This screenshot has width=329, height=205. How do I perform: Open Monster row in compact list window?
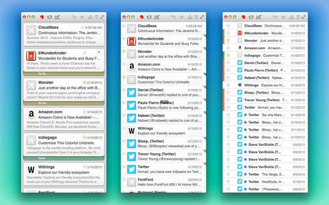[265, 40]
